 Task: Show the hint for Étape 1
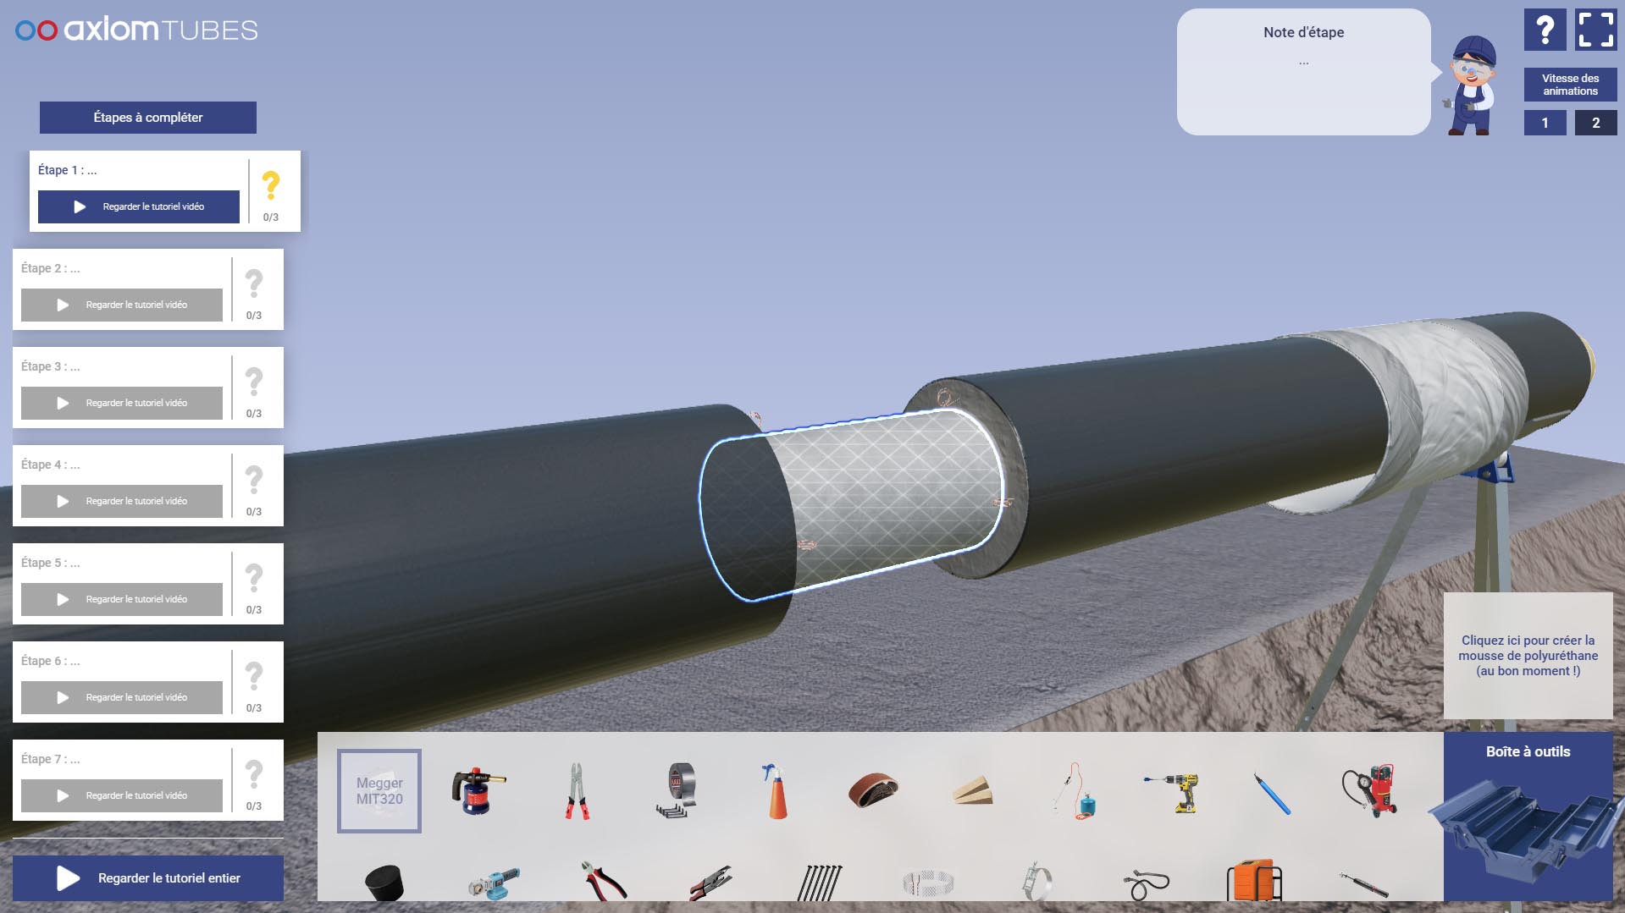click(x=271, y=185)
